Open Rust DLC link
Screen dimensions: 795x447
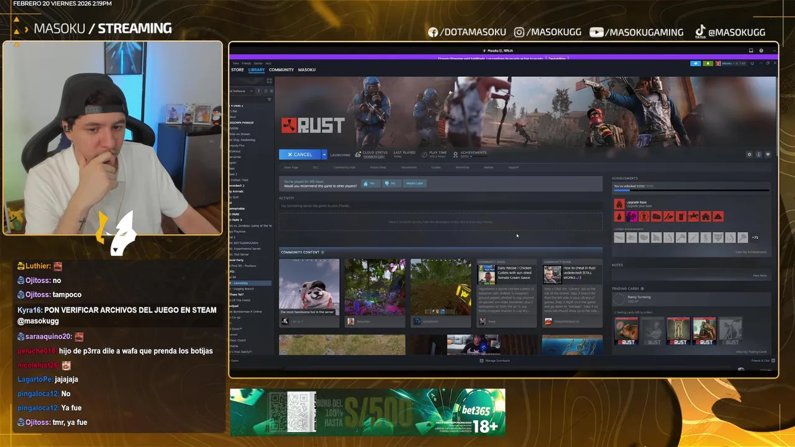coord(316,167)
